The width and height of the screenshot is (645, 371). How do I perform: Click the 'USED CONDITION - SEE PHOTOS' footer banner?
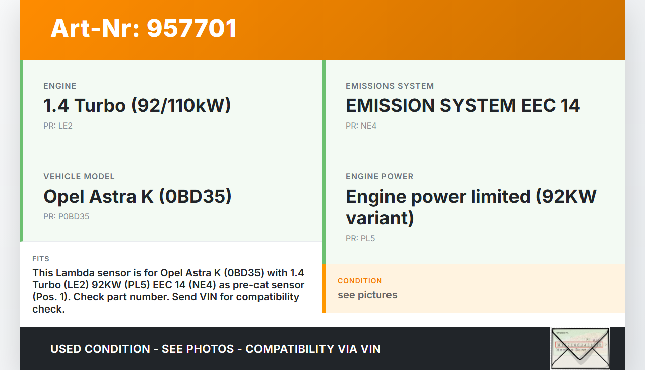(x=215, y=349)
